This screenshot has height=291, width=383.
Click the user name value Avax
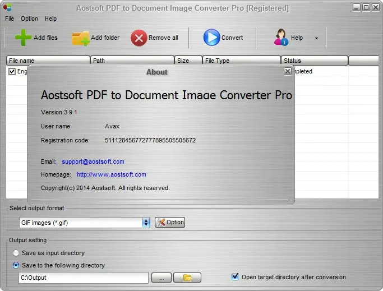coord(112,126)
